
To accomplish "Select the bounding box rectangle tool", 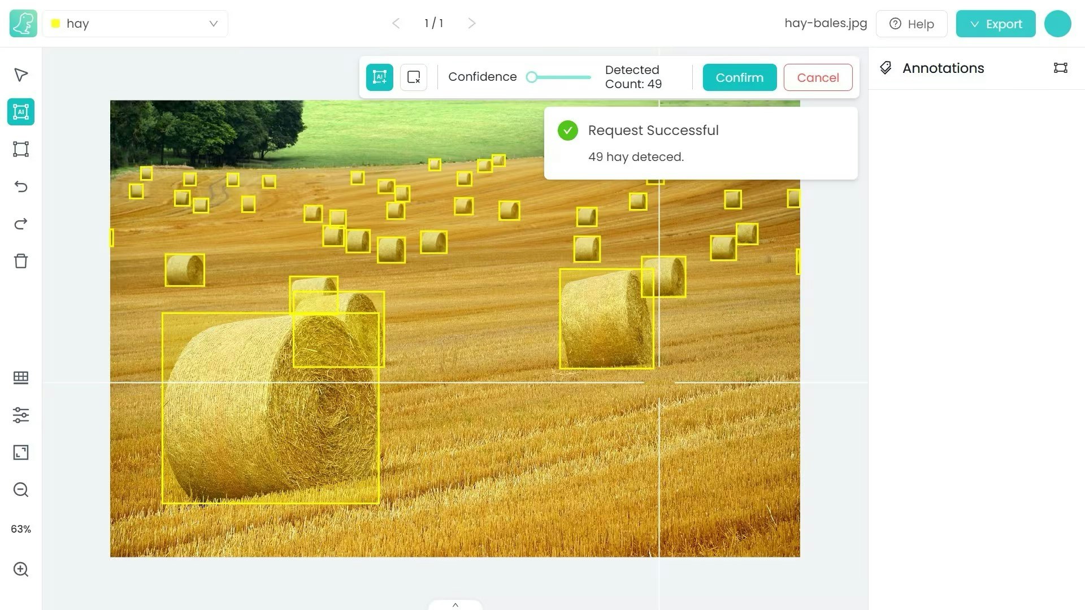I will (x=21, y=149).
